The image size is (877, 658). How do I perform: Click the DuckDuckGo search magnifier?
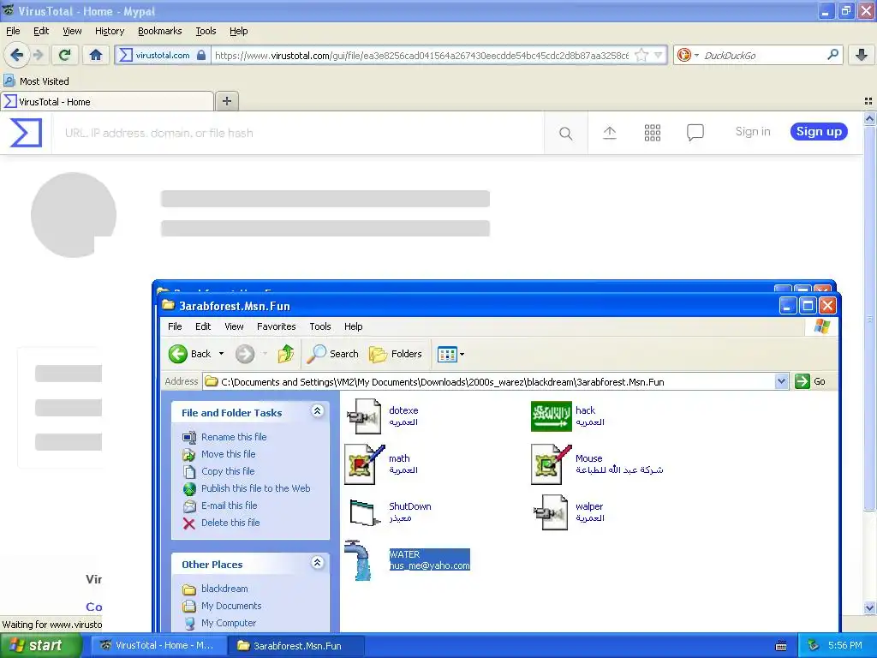832,54
